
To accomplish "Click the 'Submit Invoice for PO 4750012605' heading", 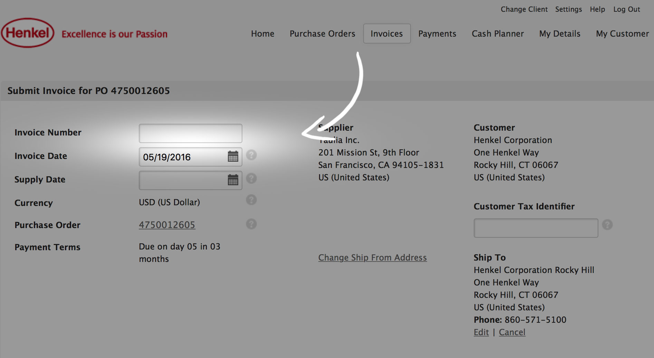I will 89,91.
